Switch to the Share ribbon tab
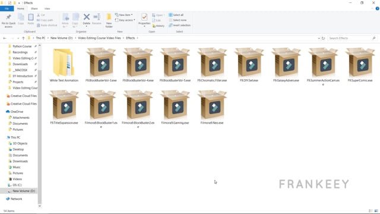Screen dimensions: 380x214 34,8
